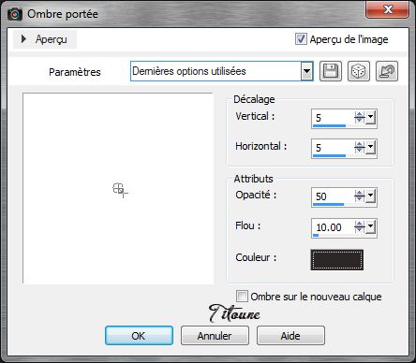Image resolution: width=416 pixels, height=363 pixels.
Task: Save the current preset with the floppy disk icon
Action: coord(331,71)
